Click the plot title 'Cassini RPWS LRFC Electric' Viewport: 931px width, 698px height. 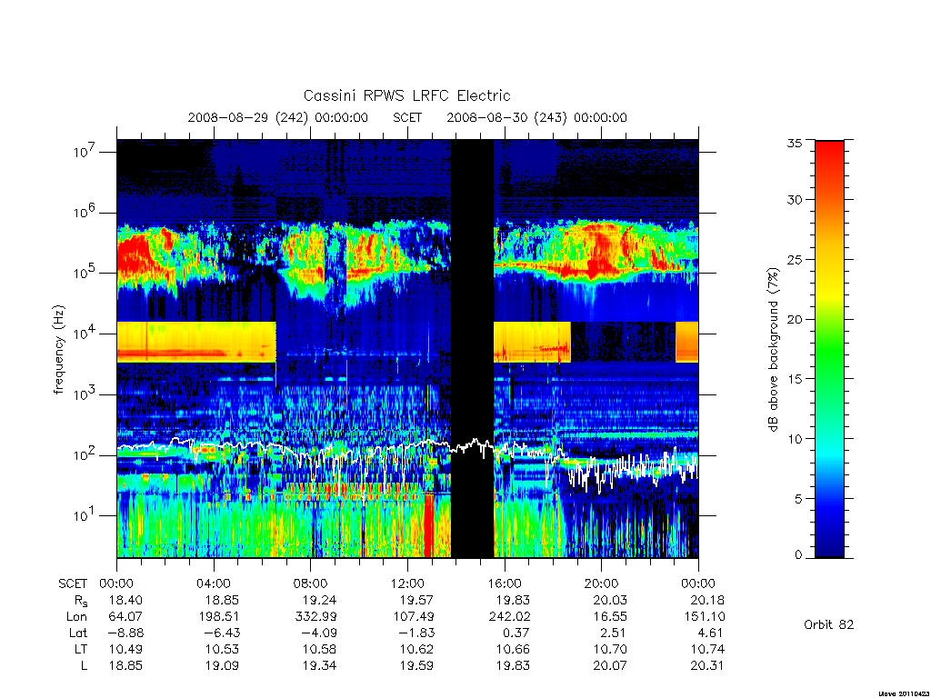pyautogui.click(x=406, y=96)
